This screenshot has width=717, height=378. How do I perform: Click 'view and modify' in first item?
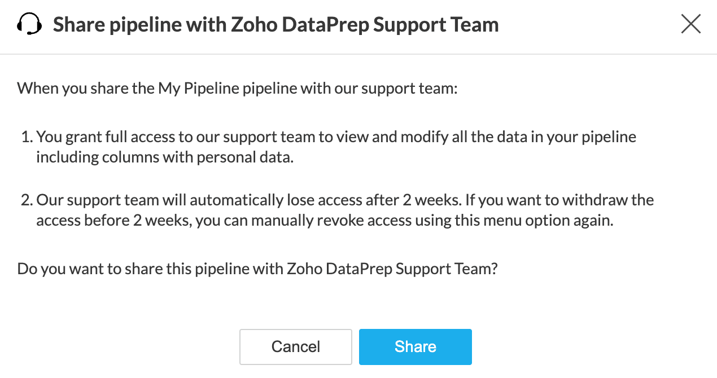[384, 137]
